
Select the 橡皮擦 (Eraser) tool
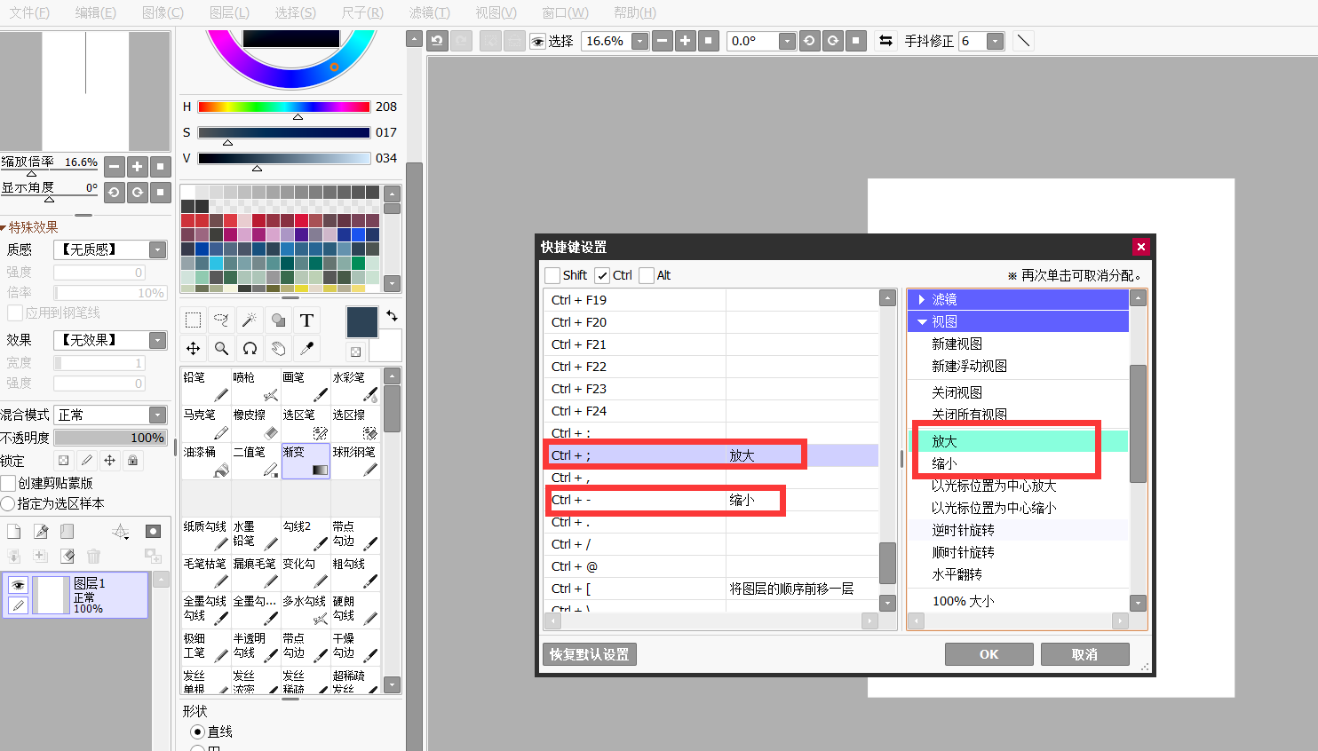coord(255,423)
